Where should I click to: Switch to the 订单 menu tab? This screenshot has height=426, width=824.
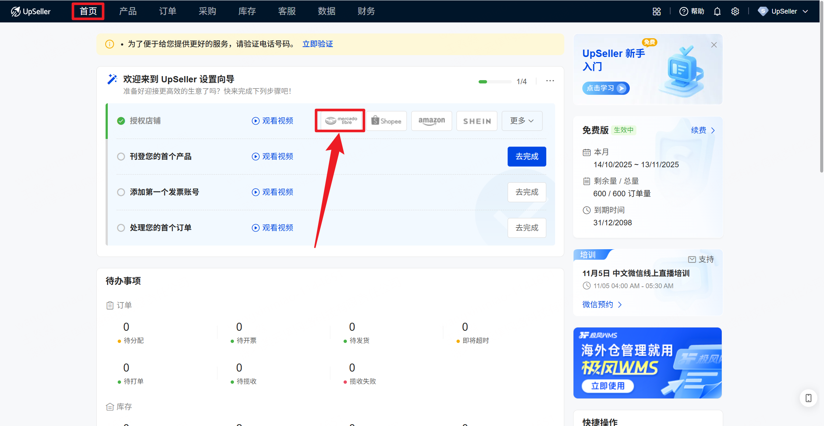[x=167, y=11]
